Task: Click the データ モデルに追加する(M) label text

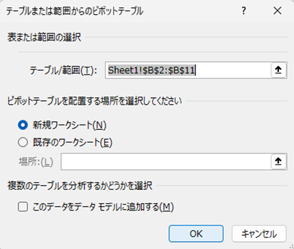Action: point(102,207)
